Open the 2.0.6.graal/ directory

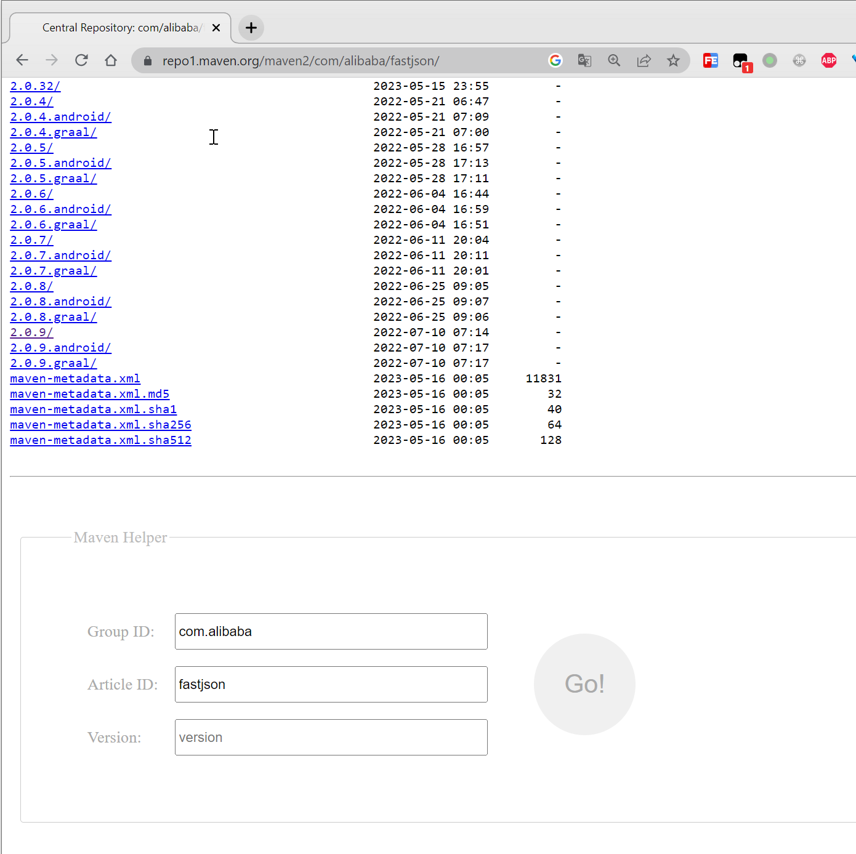tap(53, 225)
